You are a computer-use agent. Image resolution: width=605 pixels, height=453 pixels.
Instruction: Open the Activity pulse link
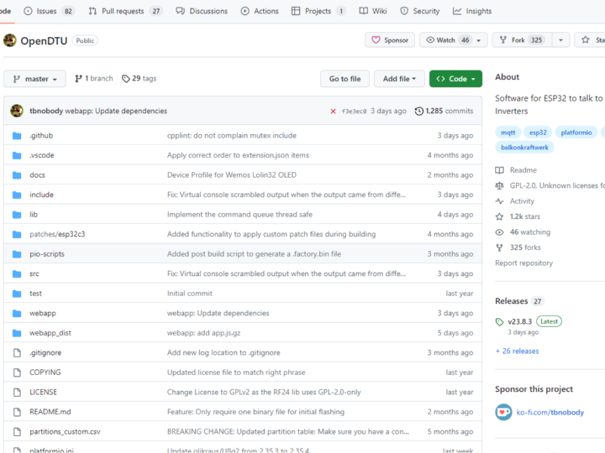(521, 201)
